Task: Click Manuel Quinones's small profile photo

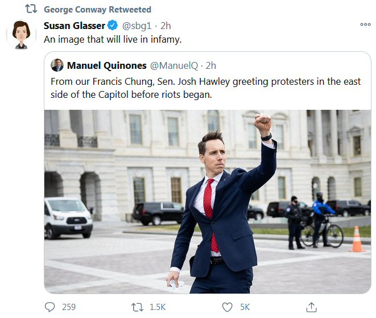Action: pos(57,65)
